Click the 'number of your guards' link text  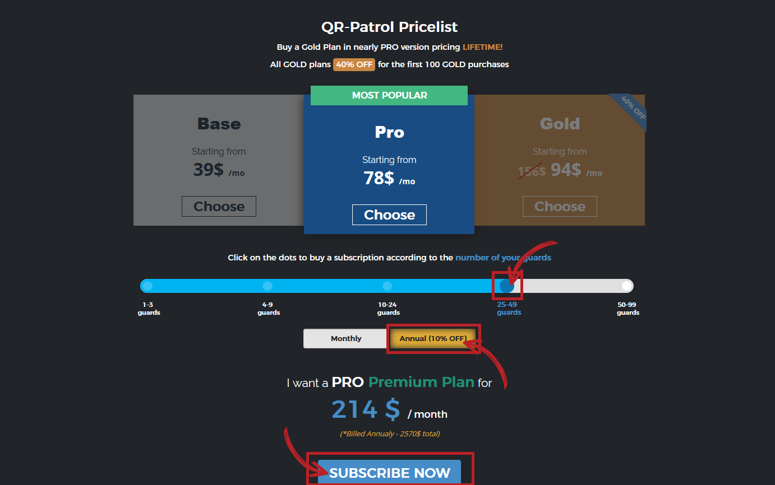coord(503,258)
